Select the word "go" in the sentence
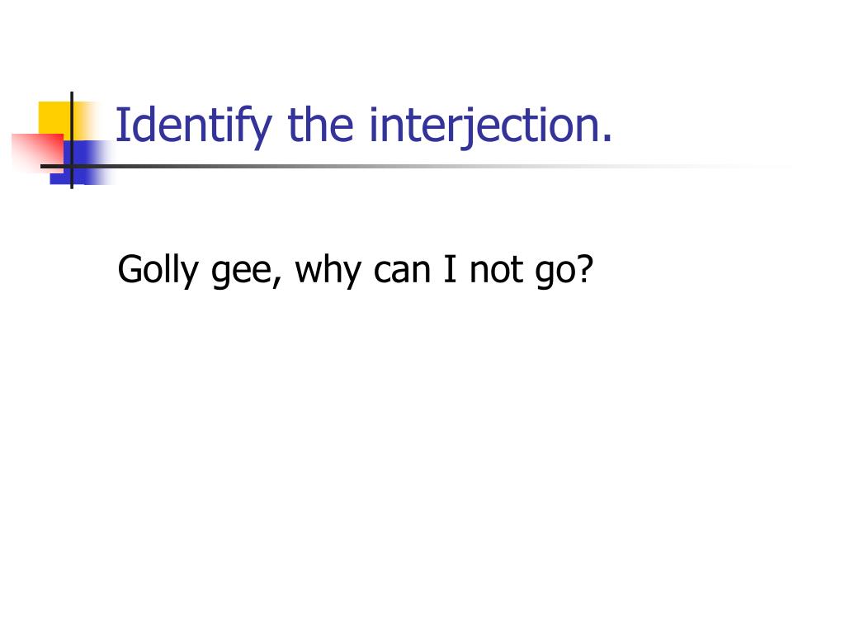 (552, 273)
